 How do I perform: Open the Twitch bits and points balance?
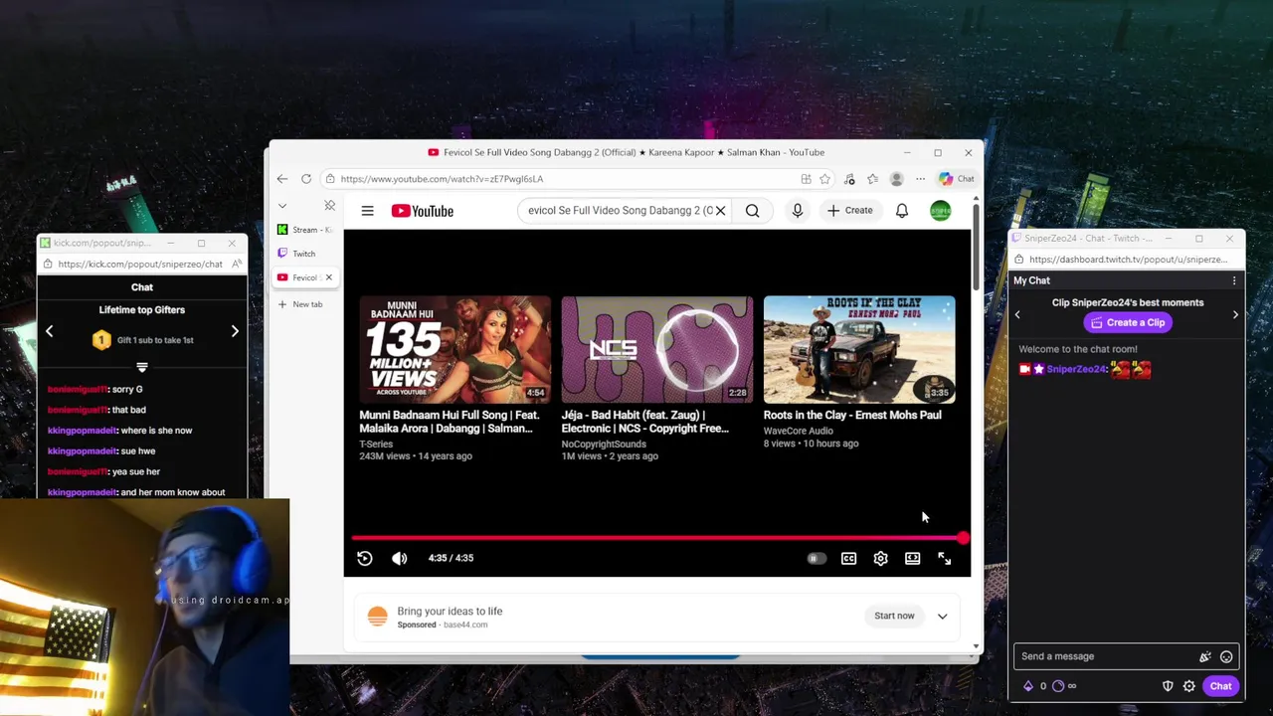pos(1049,686)
